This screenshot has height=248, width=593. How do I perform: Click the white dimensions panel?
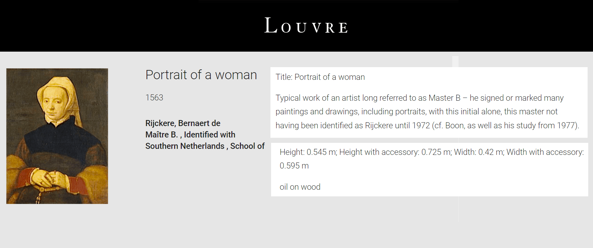tap(429, 169)
